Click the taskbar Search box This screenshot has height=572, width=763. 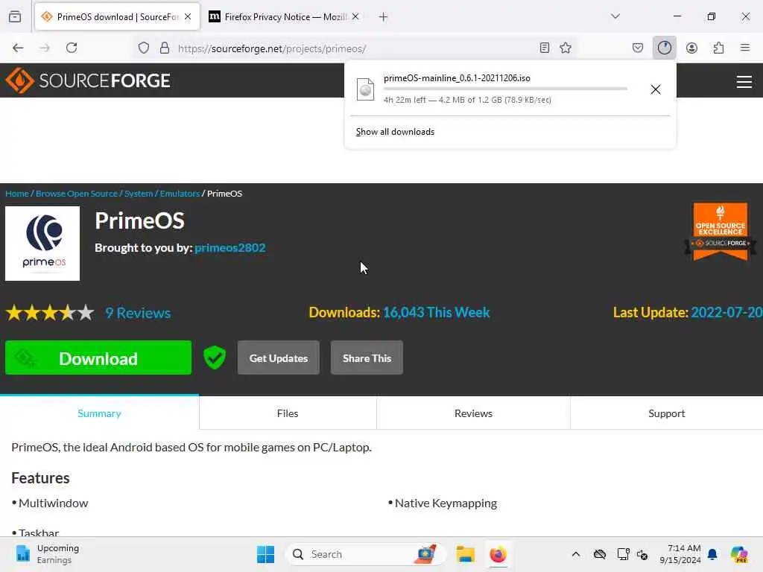[x=365, y=554]
